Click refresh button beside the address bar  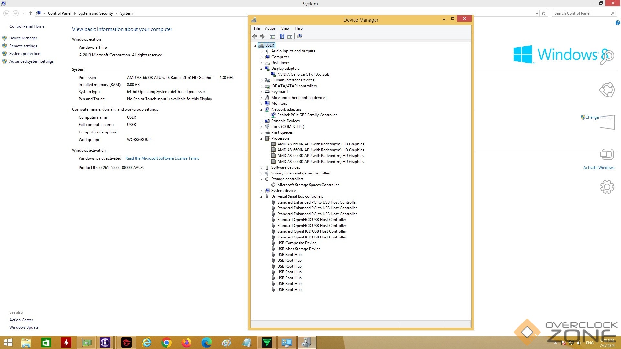click(x=544, y=13)
